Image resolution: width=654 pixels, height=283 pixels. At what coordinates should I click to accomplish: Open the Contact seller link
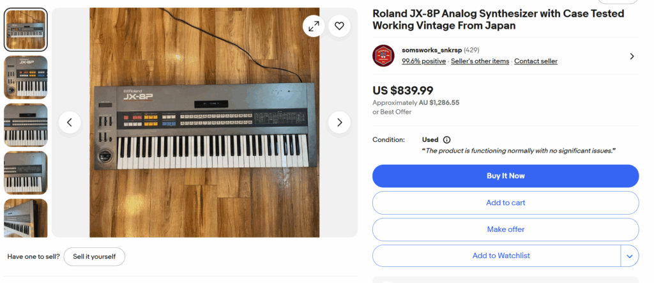coord(536,61)
